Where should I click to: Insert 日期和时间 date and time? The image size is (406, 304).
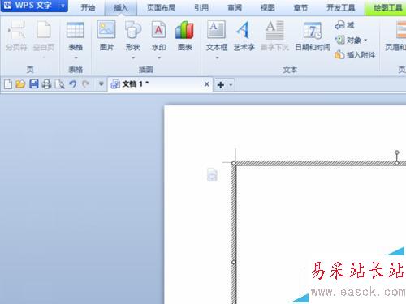[313, 36]
